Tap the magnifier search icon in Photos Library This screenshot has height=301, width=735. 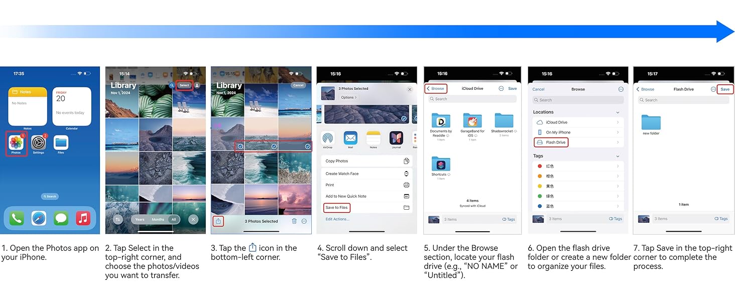pos(172,85)
